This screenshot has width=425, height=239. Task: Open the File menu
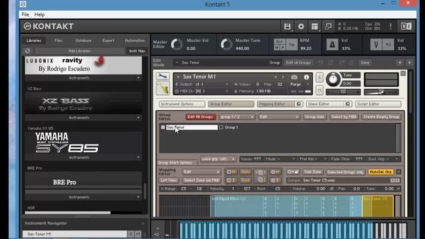tap(25, 15)
